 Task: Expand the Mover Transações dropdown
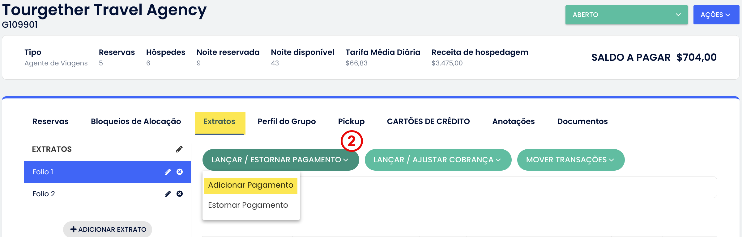[x=571, y=160]
